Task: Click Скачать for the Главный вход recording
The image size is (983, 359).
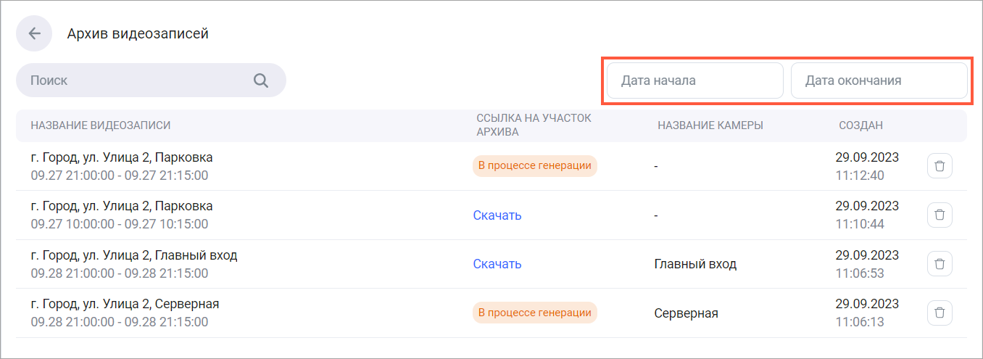Action: pyautogui.click(x=497, y=264)
